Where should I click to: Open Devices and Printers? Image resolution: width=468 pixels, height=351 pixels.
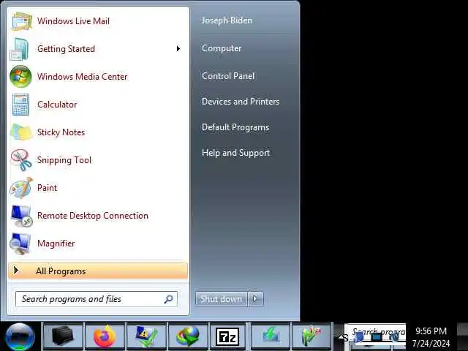tap(241, 102)
